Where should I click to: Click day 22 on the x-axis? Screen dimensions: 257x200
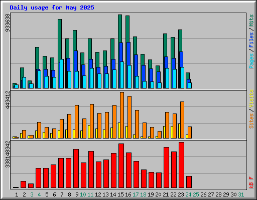(173, 194)
